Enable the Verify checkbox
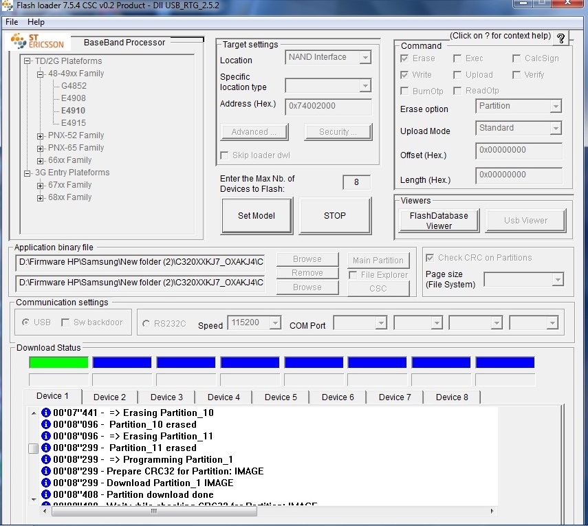 [516, 75]
